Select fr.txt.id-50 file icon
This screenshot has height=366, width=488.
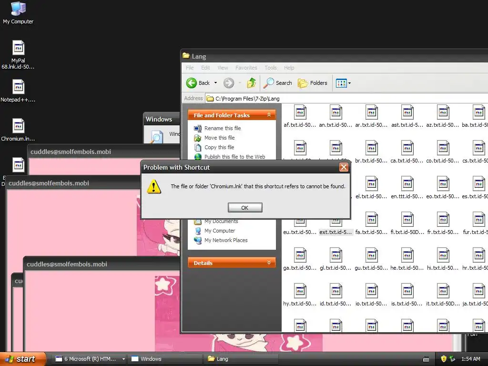[443, 220]
